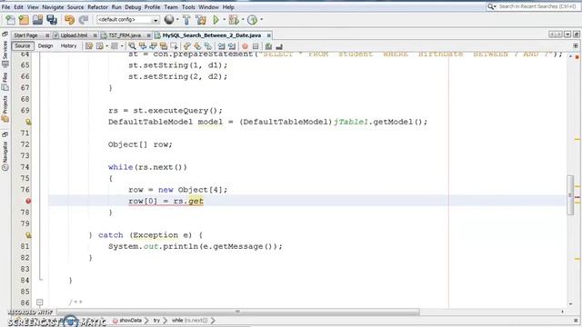
Task: Click the Start Macro Recording icon
Action: [245, 46]
